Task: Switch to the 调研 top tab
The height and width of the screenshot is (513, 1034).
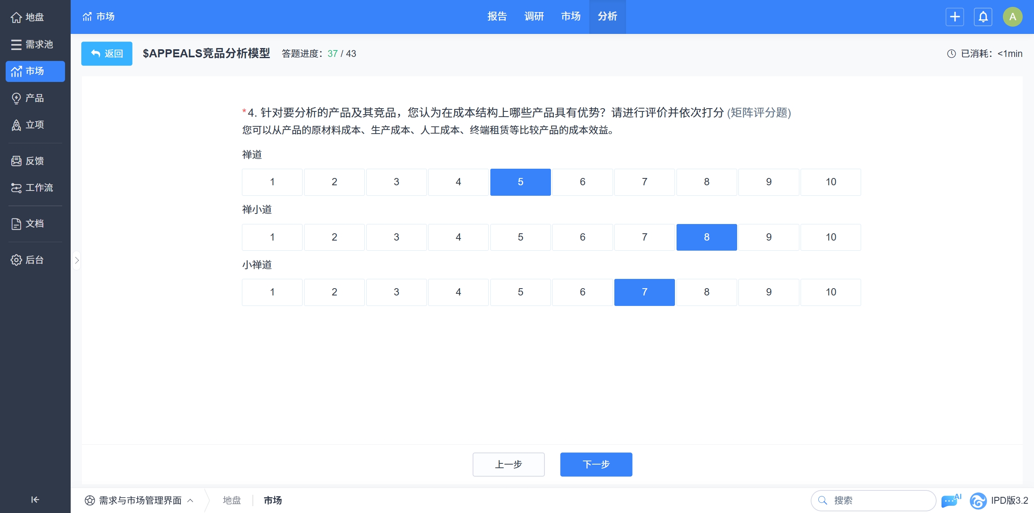Action: pos(534,17)
